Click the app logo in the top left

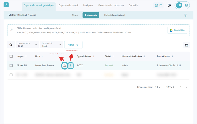(6, 5)
